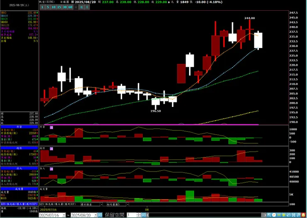
Task: Click the SMA5 indicator label
Action: [x=3, y=13]
